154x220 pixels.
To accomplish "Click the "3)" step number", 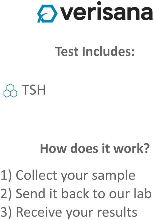I will 6,212.
